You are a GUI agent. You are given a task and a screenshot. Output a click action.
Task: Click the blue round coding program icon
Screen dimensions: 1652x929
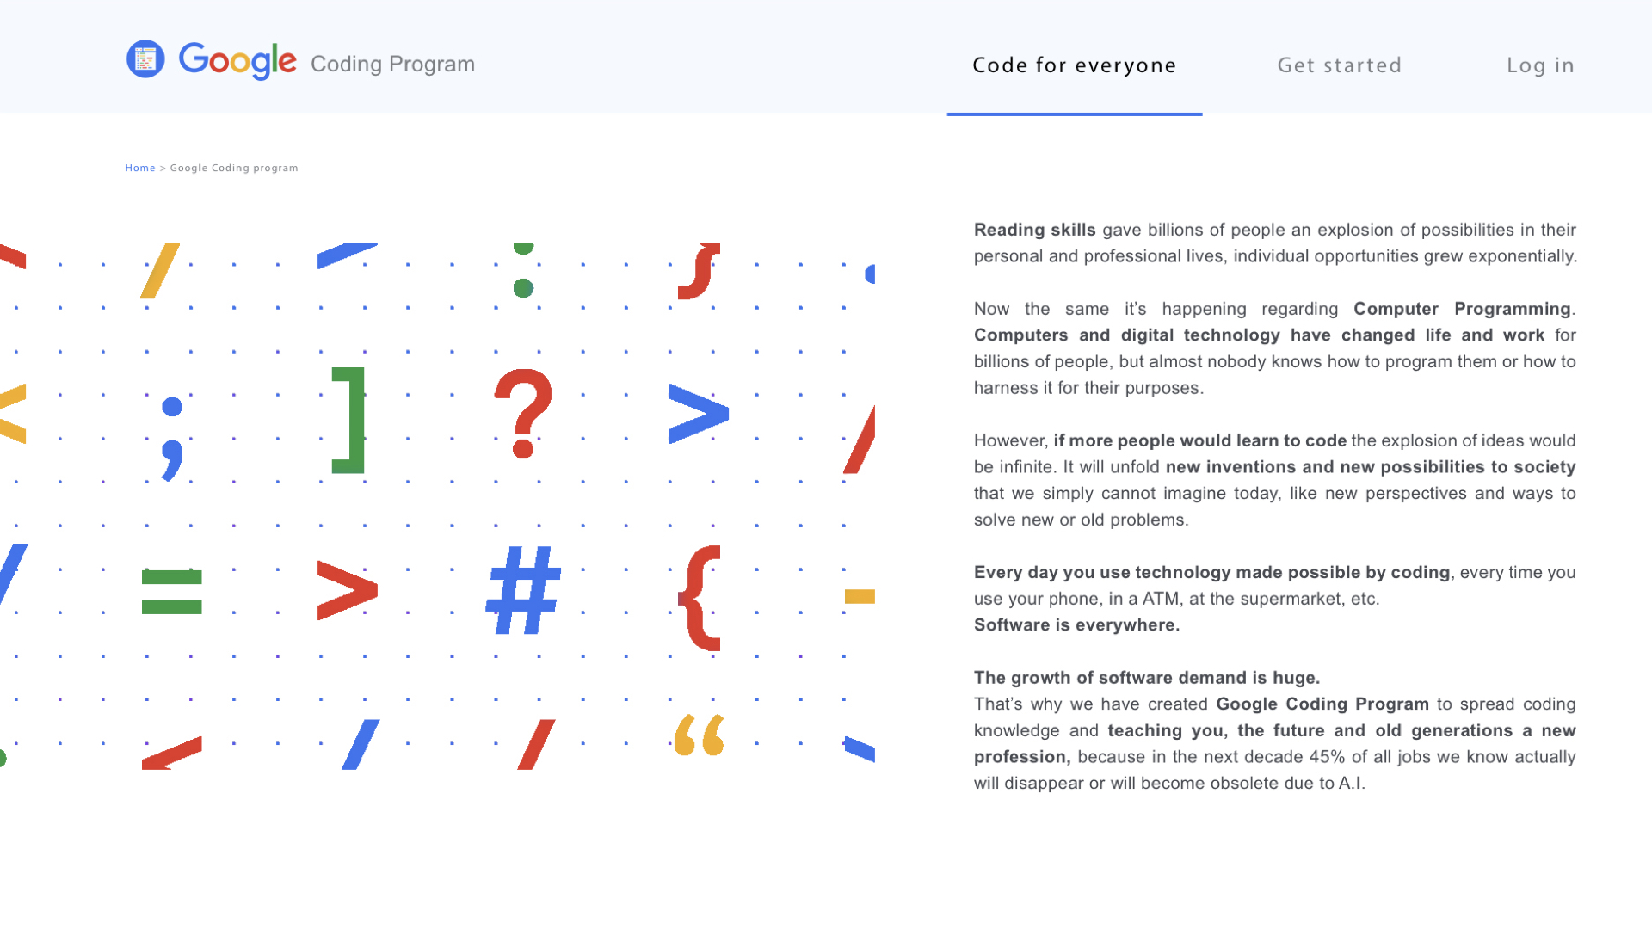tap(145, 59)
